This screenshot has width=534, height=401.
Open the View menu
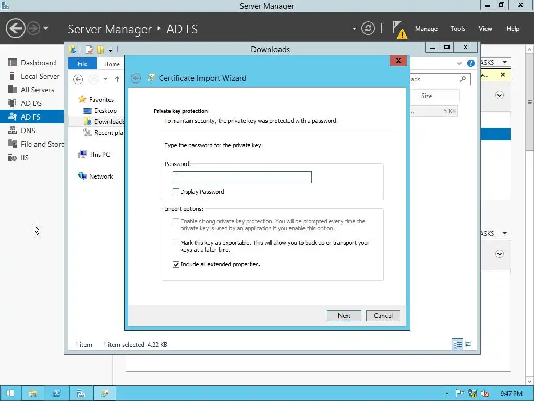(x=485, y=29)
